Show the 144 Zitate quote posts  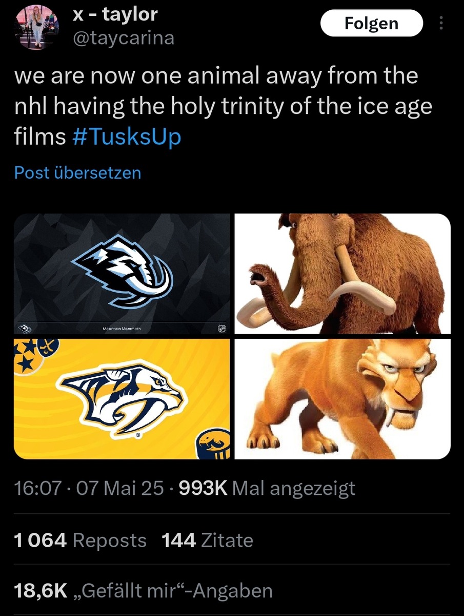point(207,541)
